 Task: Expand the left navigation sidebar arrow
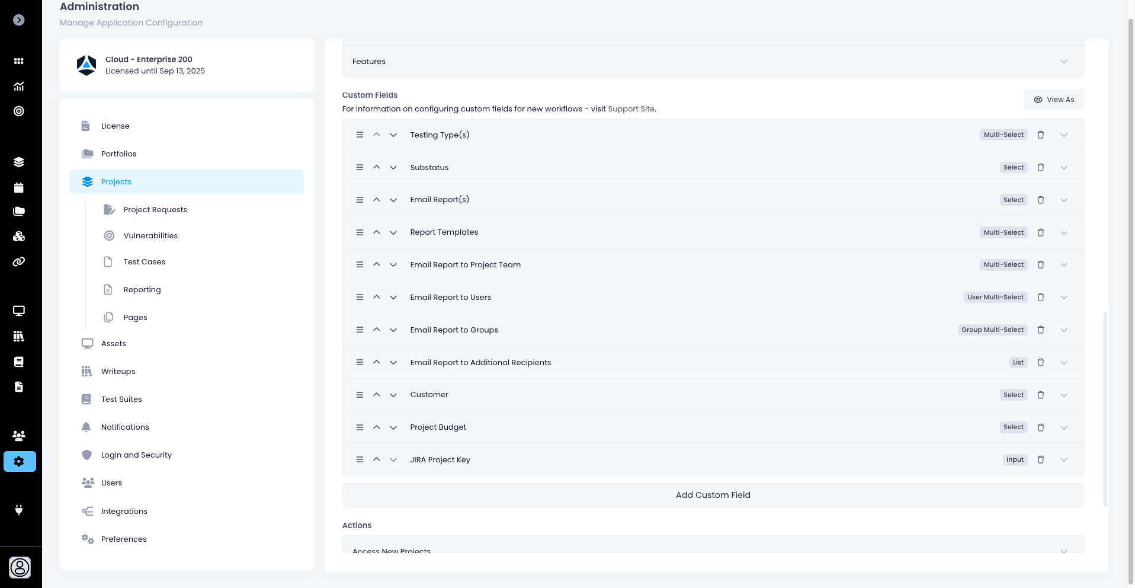19,20
